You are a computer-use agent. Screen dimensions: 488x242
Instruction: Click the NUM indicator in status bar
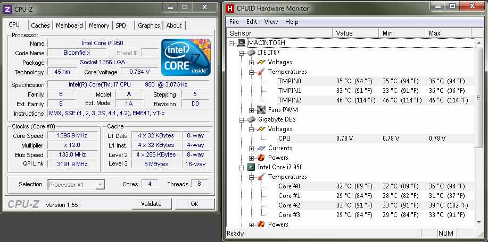[446, 234]
